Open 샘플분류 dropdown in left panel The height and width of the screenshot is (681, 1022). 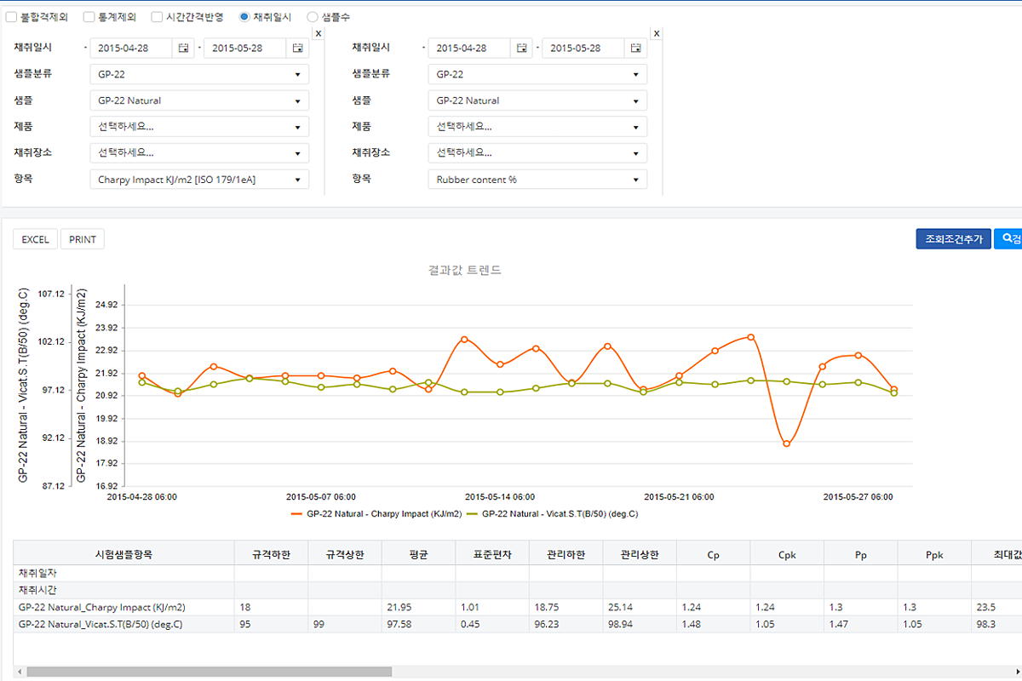point(199,74)
